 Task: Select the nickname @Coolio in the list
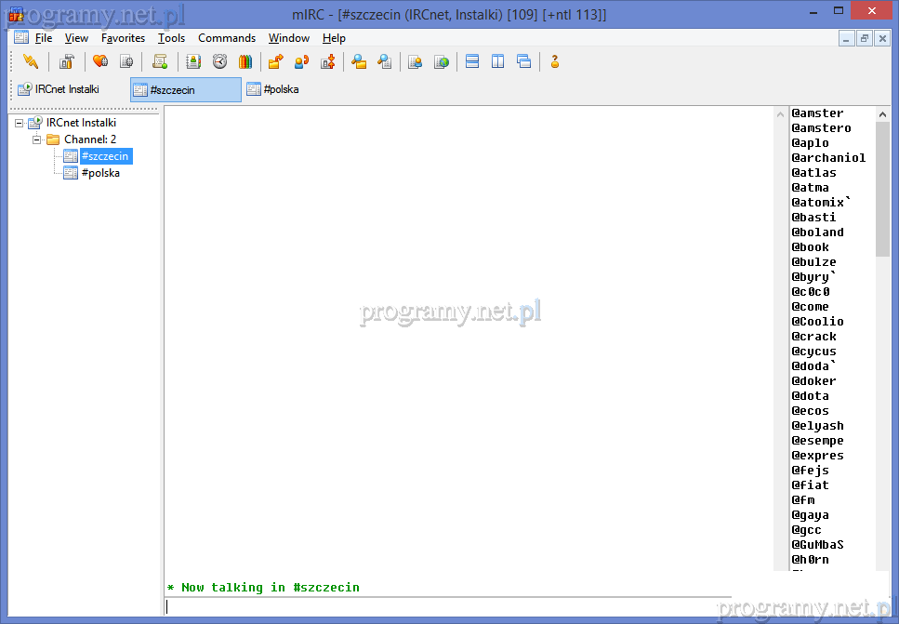817,322
